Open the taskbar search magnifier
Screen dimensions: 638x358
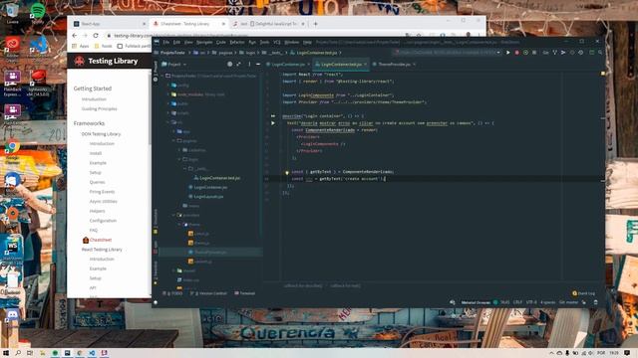pos(18,353)
